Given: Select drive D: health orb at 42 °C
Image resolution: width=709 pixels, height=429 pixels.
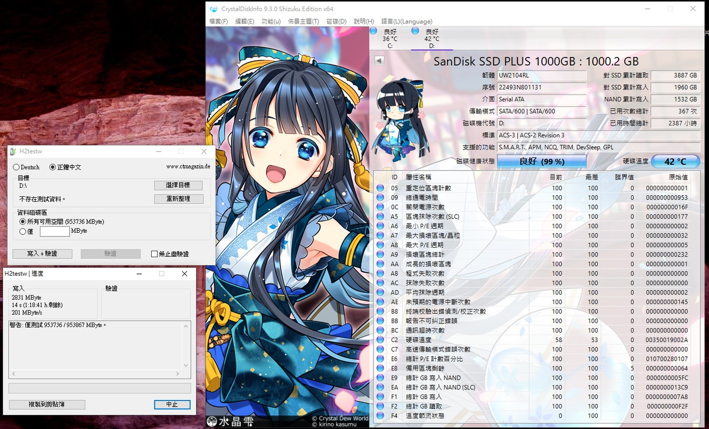Looking at the screenshot, I should tap(415, 31).
